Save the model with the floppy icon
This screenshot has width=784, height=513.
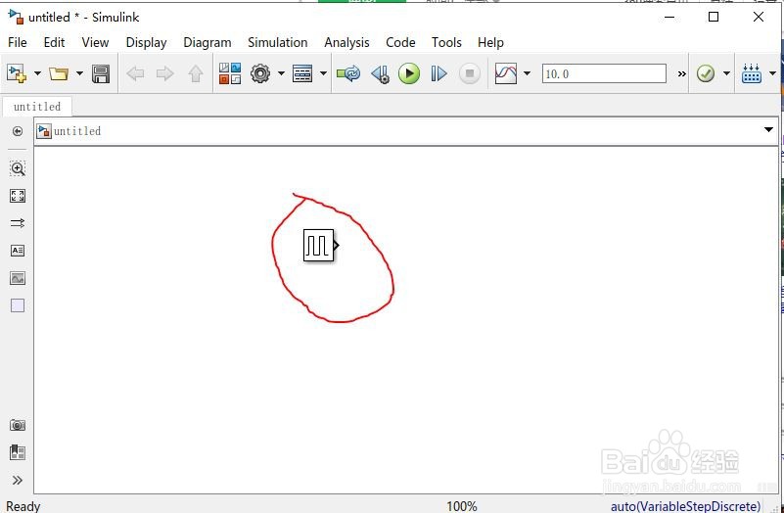(x=101, y=74)
